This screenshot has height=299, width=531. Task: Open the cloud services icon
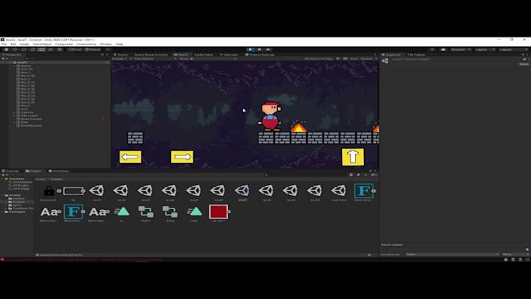pyautogui.click(x=443, y=49)
